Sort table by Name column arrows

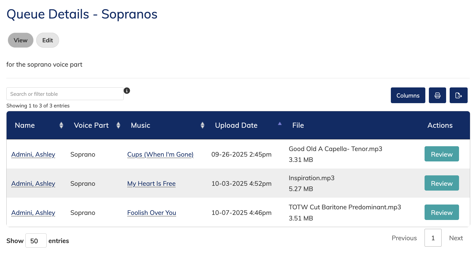point(61,125)
